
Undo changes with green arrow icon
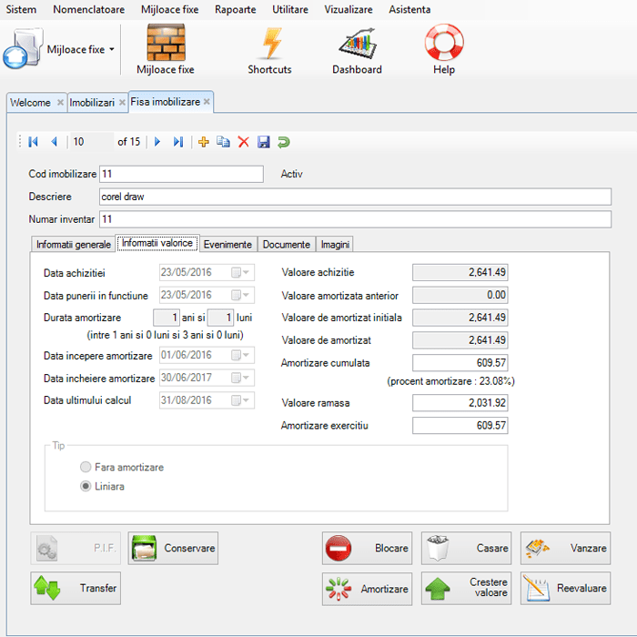284,142
